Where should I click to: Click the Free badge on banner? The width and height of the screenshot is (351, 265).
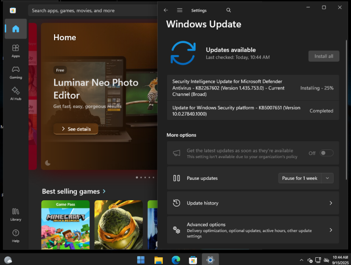click(x=60, y=70)
